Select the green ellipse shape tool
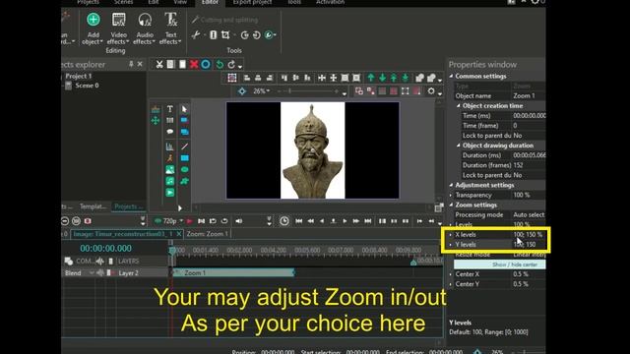 [x=184, y=169]
